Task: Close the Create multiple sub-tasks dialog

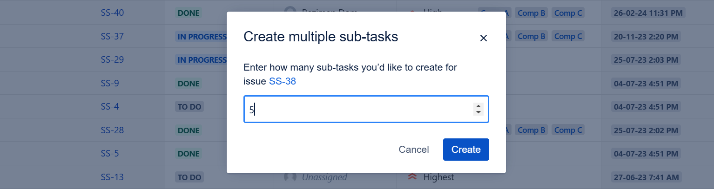Action: click(483, 38)
